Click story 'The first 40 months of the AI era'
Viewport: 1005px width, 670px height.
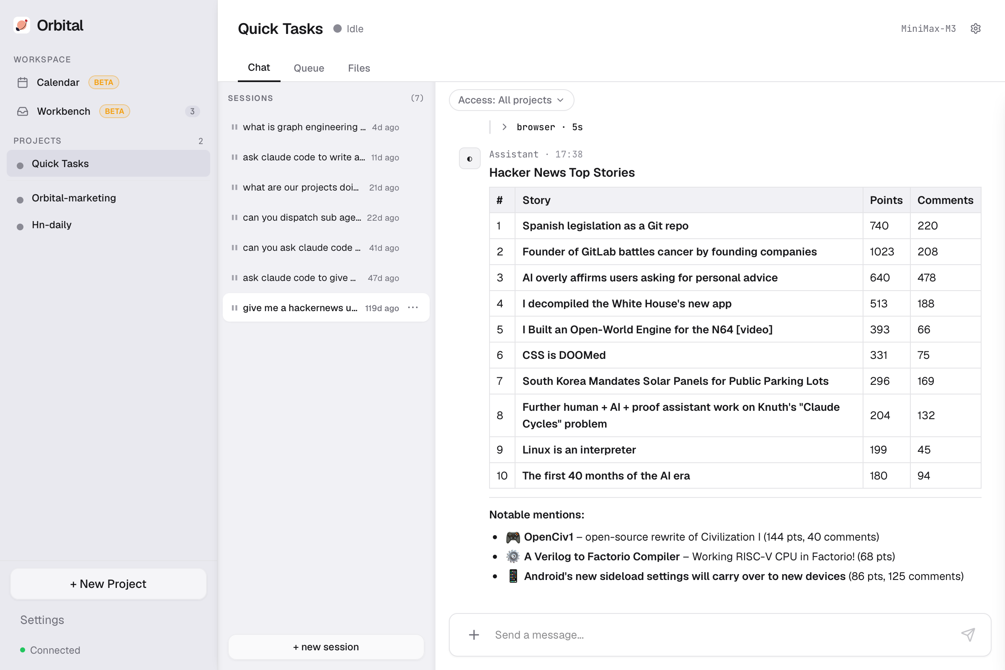(x=606, y=476)
